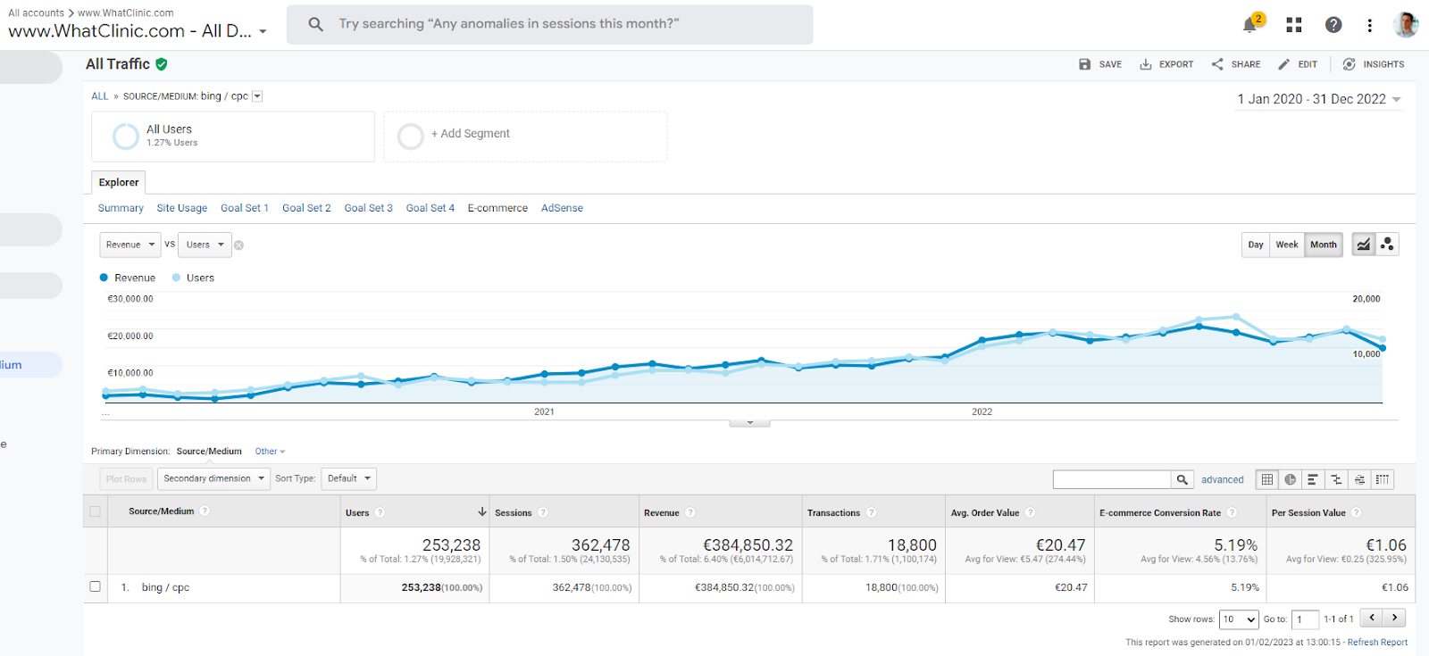Set chart granularity to Week
This screenshot has height=656, width=1429.
1287,245
